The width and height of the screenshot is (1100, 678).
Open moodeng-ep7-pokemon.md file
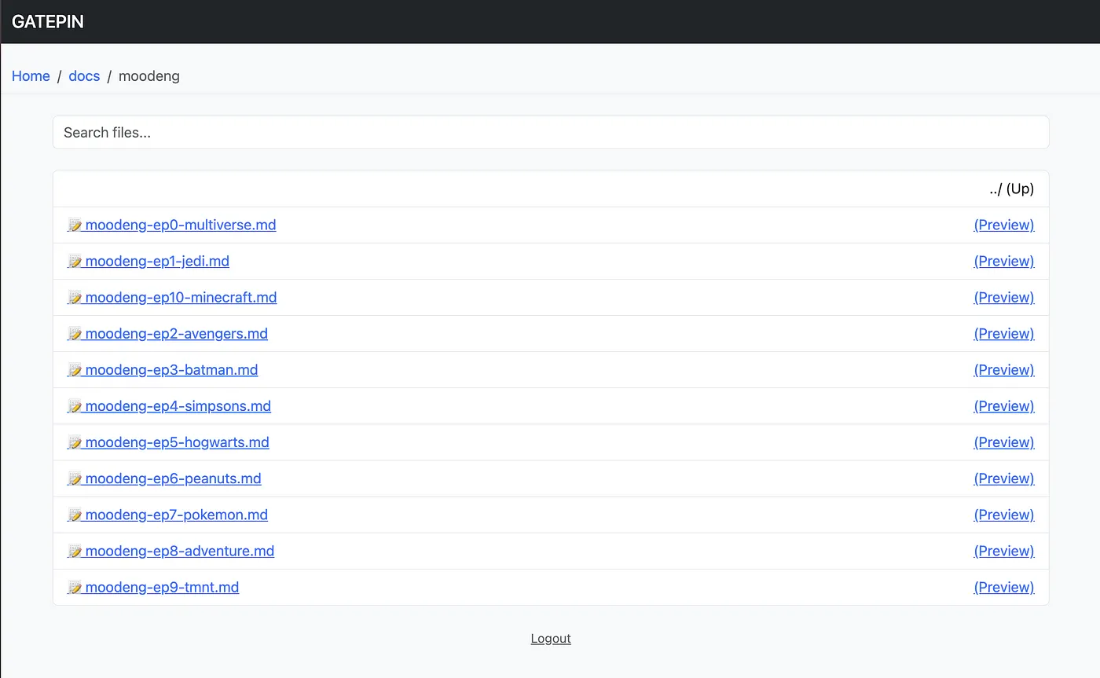[176, 514]
